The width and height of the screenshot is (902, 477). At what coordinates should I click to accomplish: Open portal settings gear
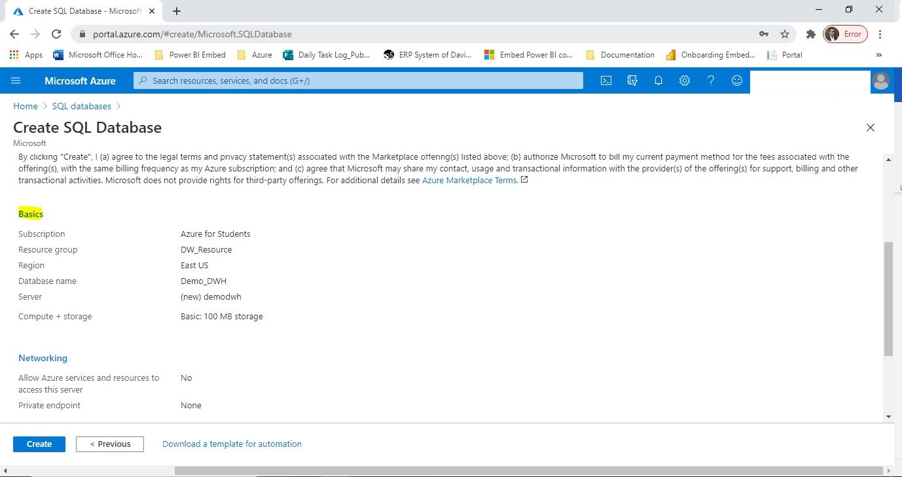(685, 80)
